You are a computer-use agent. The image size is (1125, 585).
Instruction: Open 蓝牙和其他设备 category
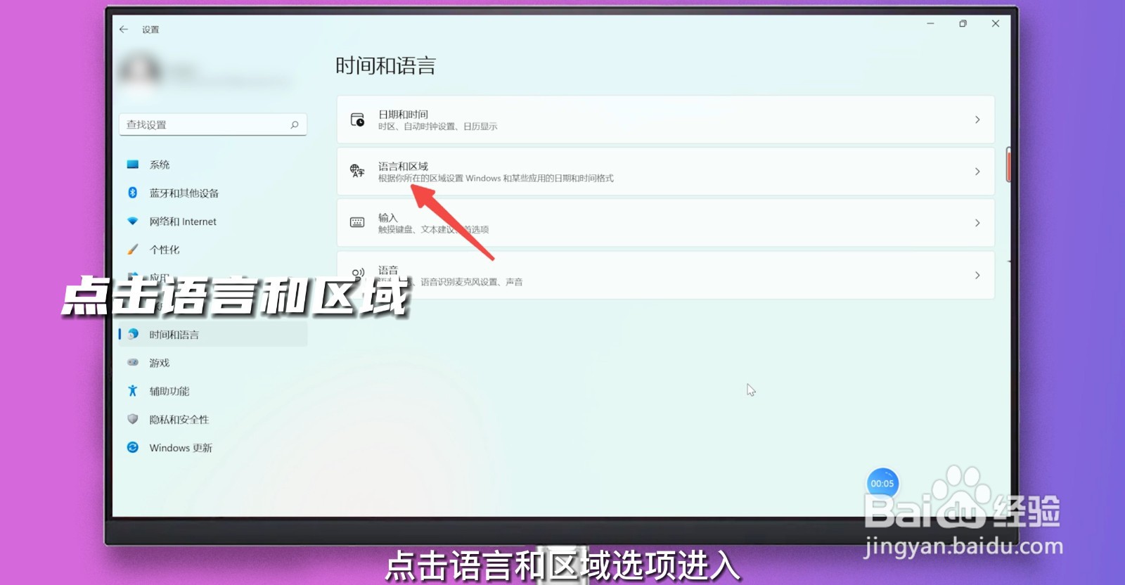point(213,193)
